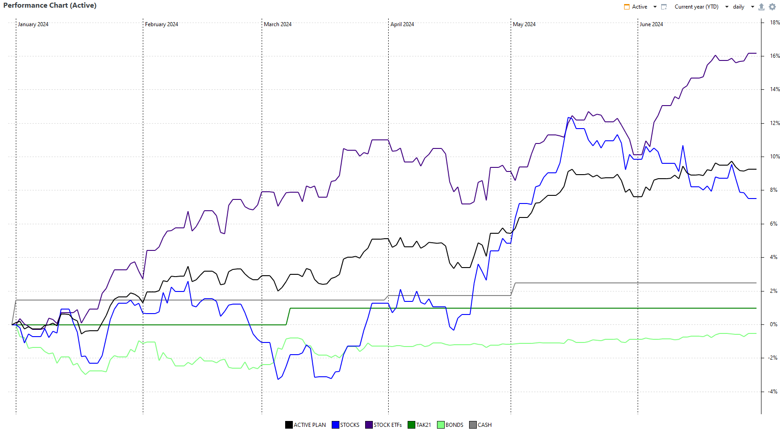Click the ACTIVE PLAN legend label
This screenshot has height=430, width=780.
click(x=310, y=425)
